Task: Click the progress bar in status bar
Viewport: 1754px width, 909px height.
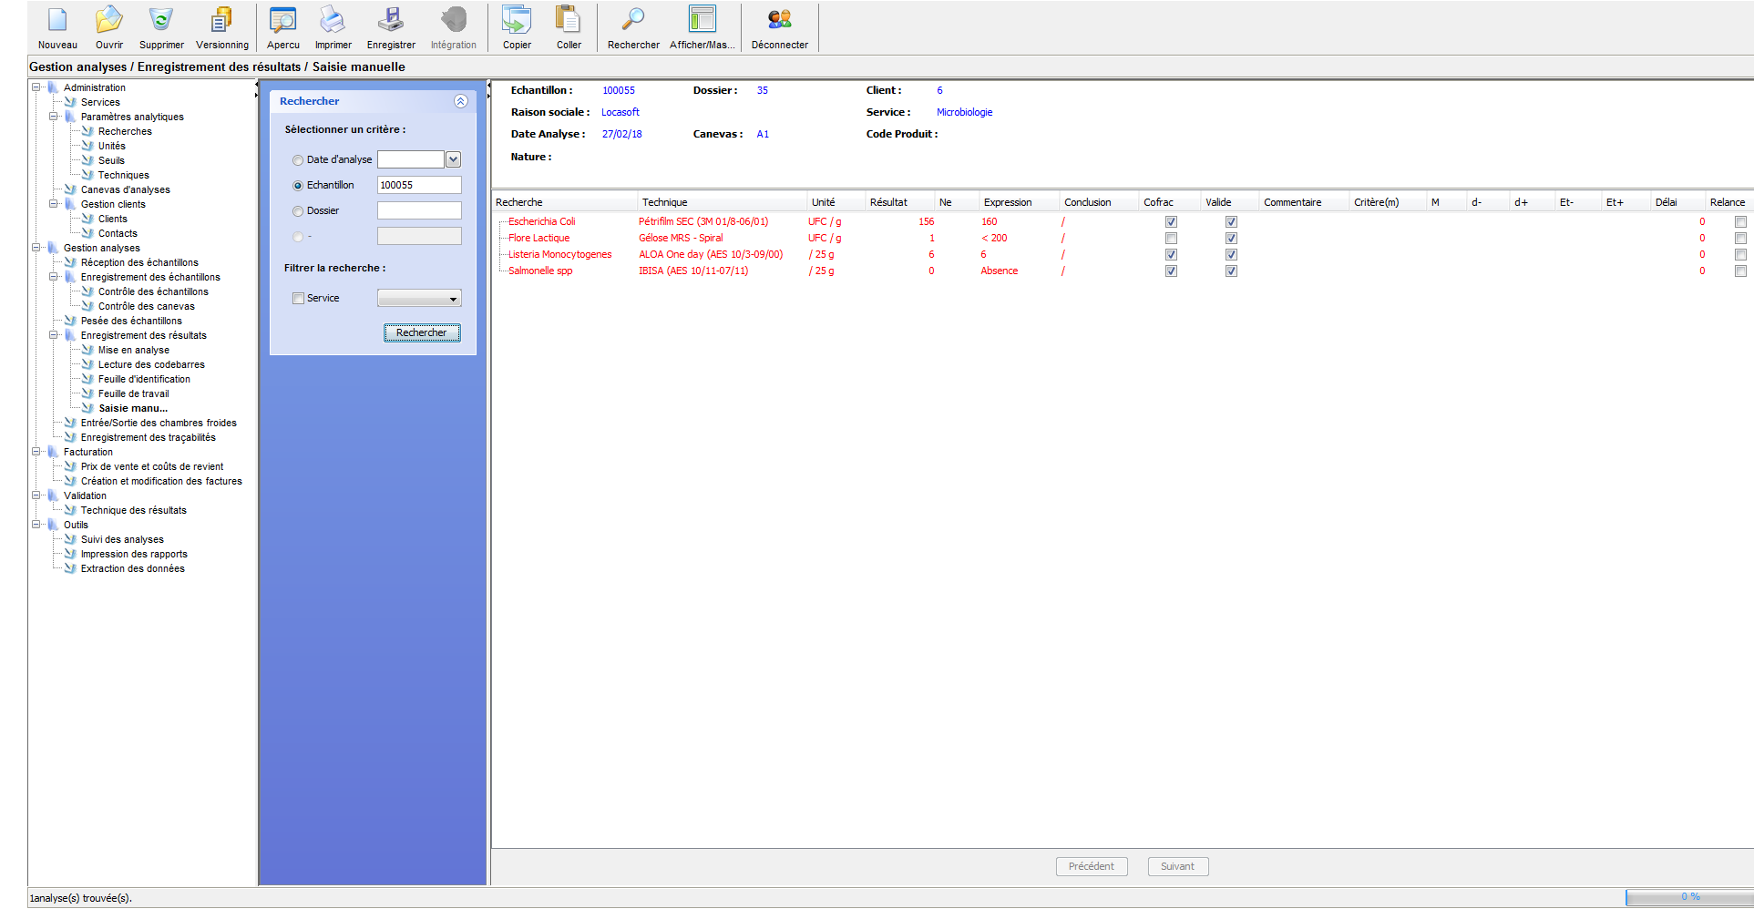Action: 1689,897
